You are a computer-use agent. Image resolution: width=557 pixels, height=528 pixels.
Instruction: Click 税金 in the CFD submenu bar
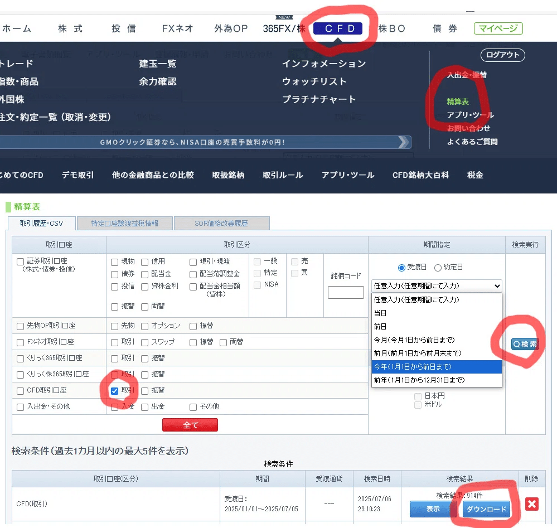[474, 175]
